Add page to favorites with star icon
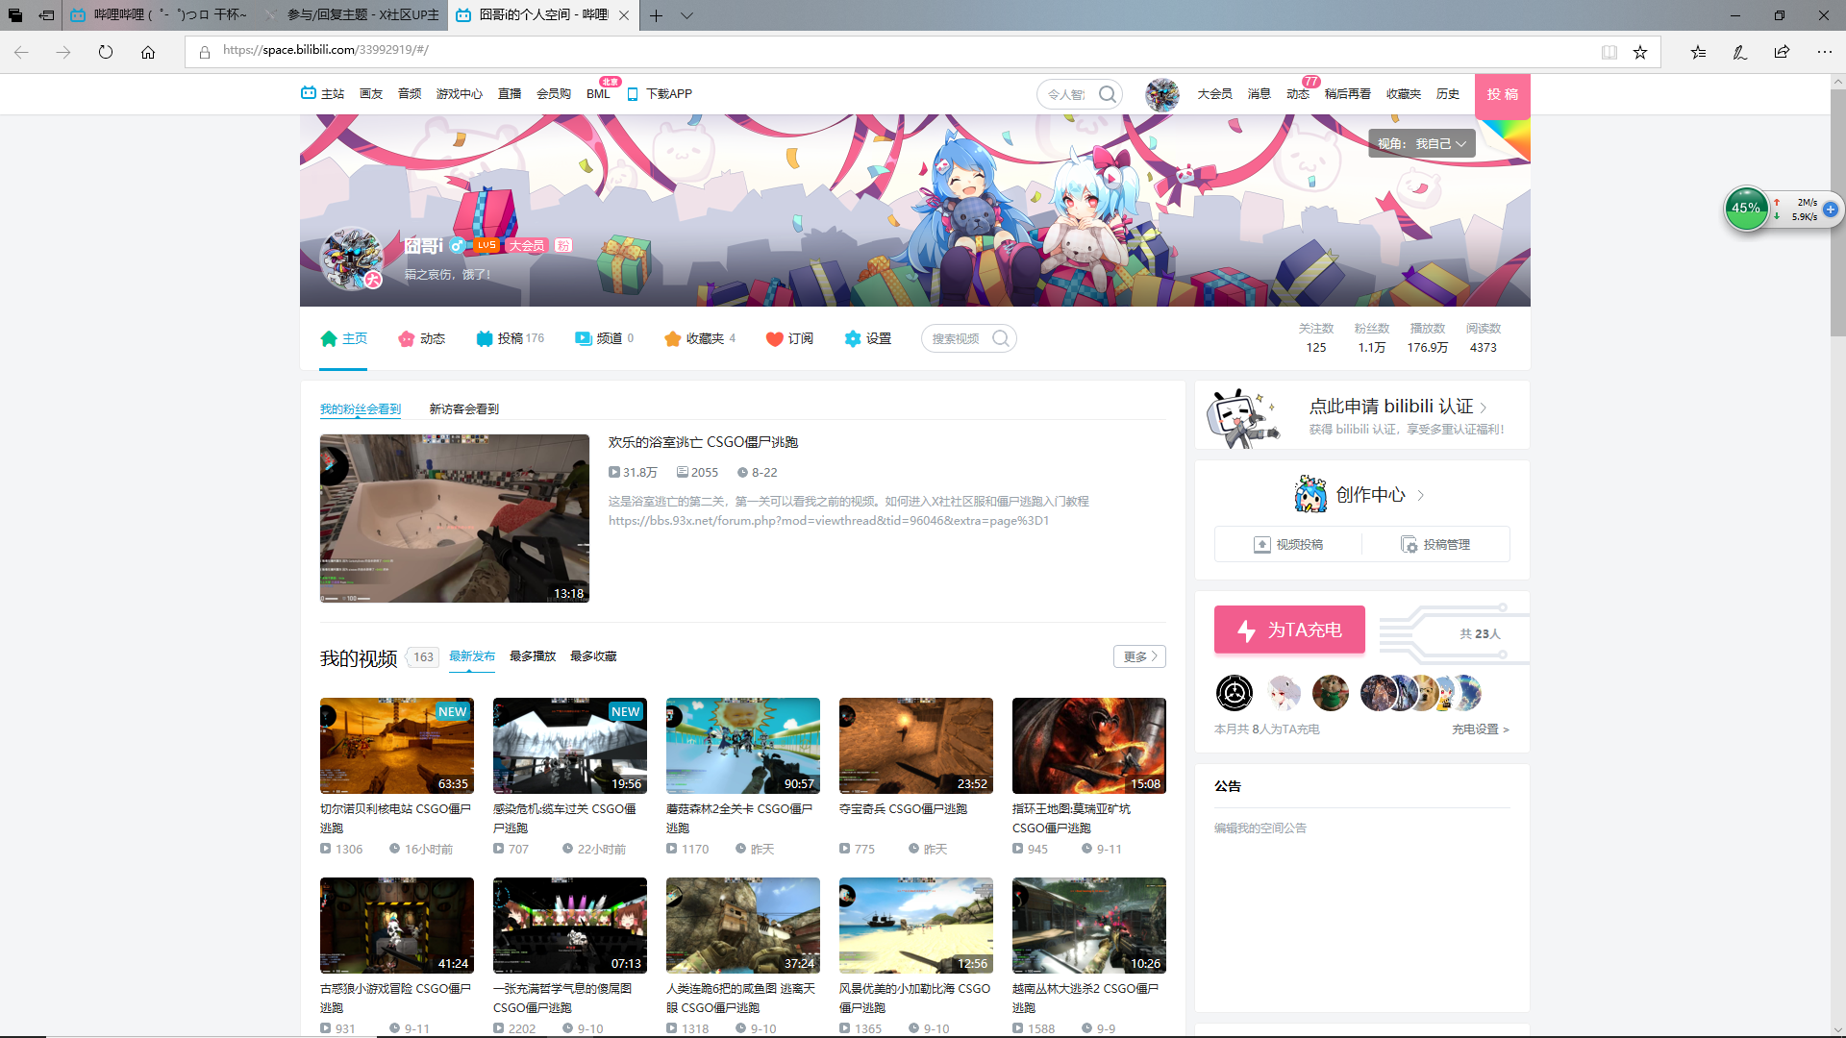The image size is (1846, 1038). click(1640, 52)
